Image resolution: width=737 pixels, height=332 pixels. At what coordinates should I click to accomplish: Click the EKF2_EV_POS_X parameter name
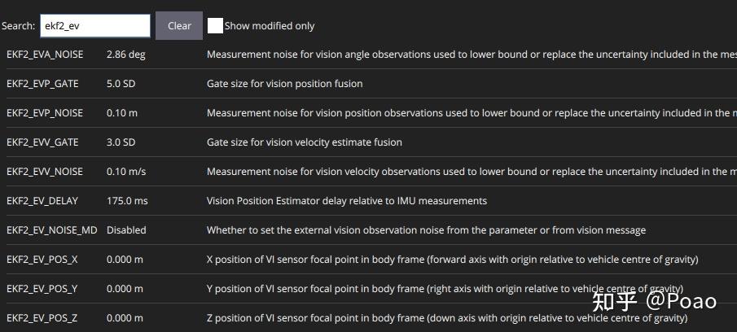42,260
